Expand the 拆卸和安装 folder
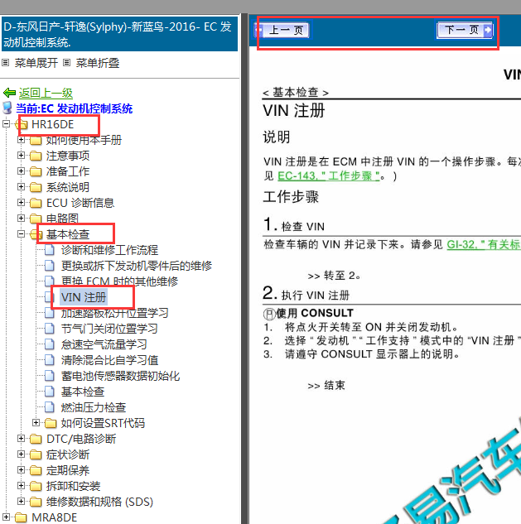The image size is (521, 524). 21,486
